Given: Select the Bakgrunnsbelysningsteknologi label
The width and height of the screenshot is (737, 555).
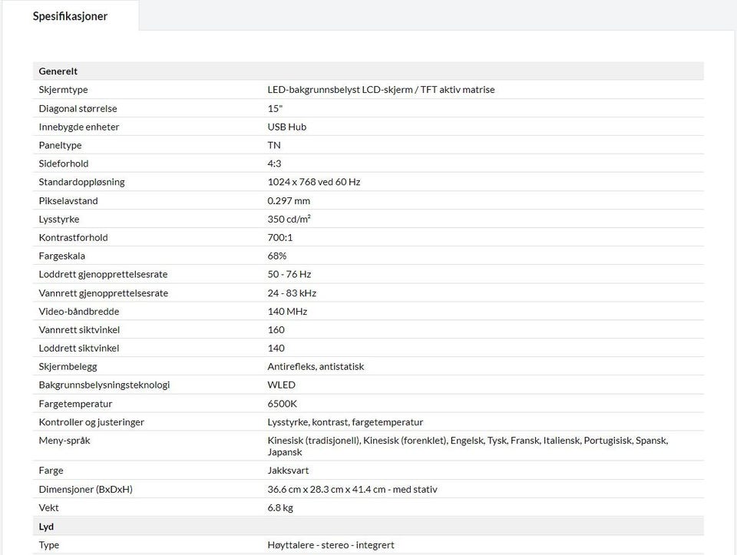Looking at the screenshot, I should tap(104, 385).
